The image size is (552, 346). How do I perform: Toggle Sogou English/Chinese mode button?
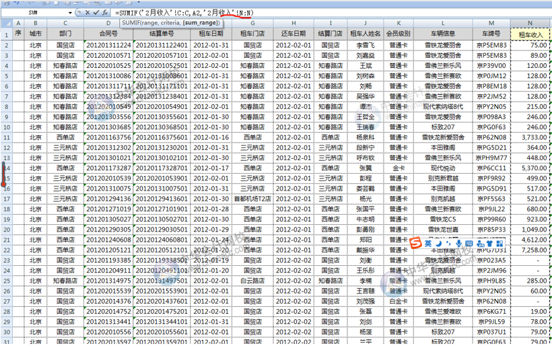[x=429, y=244]
